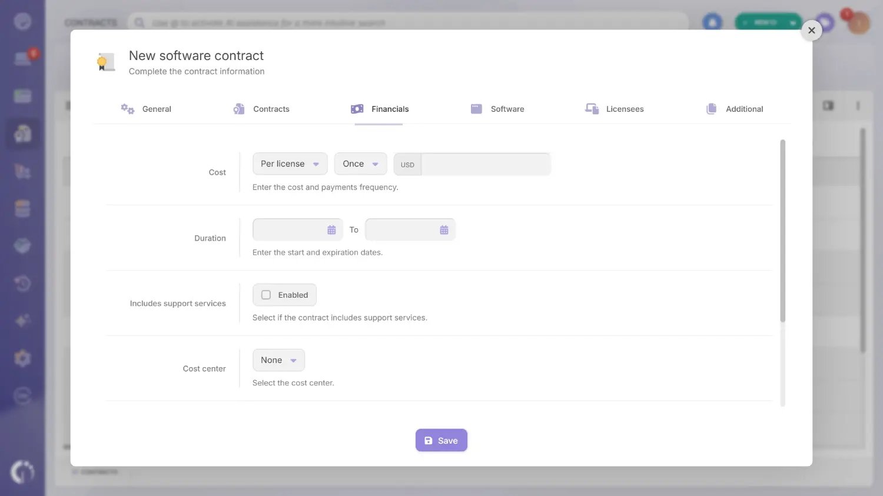Click the Additional pages icon
The width and height of the screenshot is (883, 496).
coord(711,109)
